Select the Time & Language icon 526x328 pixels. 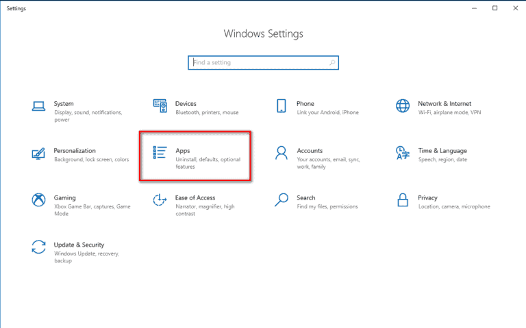[403, 152]
